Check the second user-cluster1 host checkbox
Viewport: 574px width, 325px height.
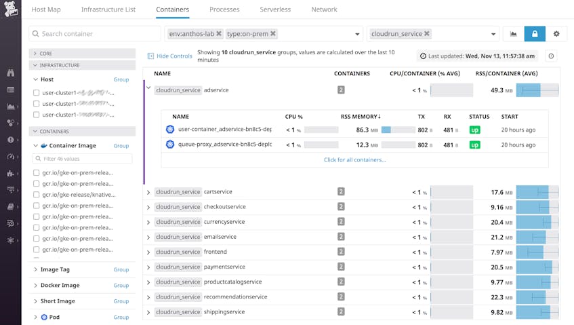[36, 104]
